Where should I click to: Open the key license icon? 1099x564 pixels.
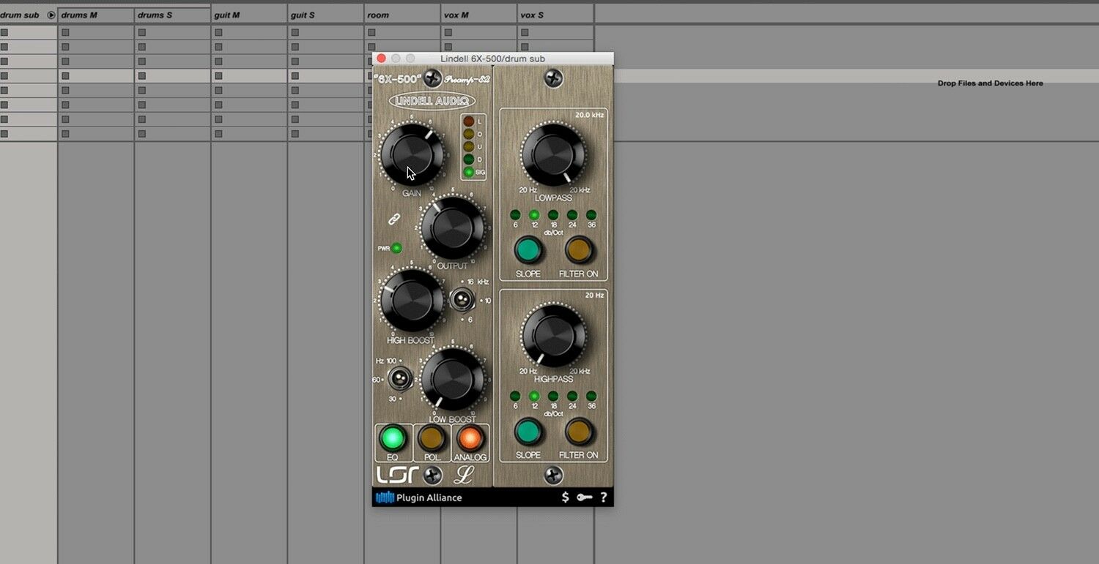[x=584, y=497]
